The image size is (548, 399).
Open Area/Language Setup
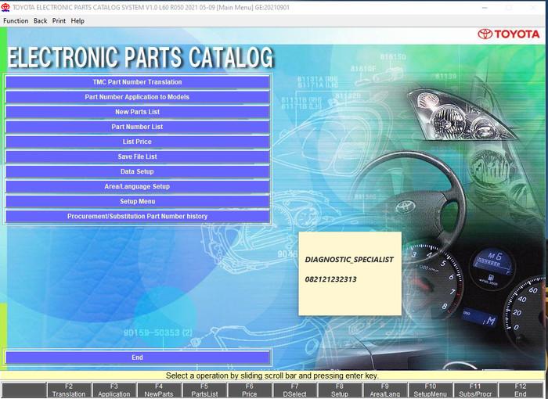pyautogui.click(x=137, y=186)
